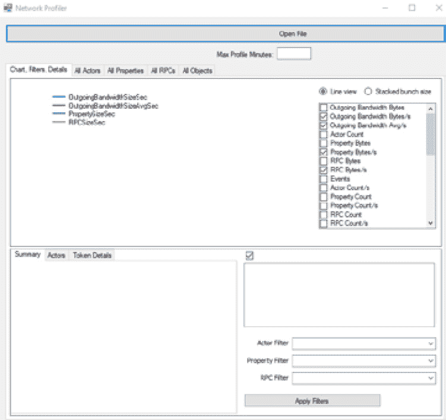
Task: Open the All RPCs tab
Action: tap(163, 71)
